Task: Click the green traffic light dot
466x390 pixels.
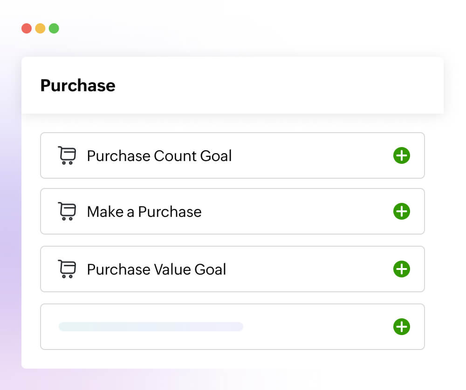Action: click(54, 28)
